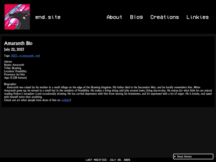216x162 pixels.
Task: Click the Tags: label
Action: (7, 56)
